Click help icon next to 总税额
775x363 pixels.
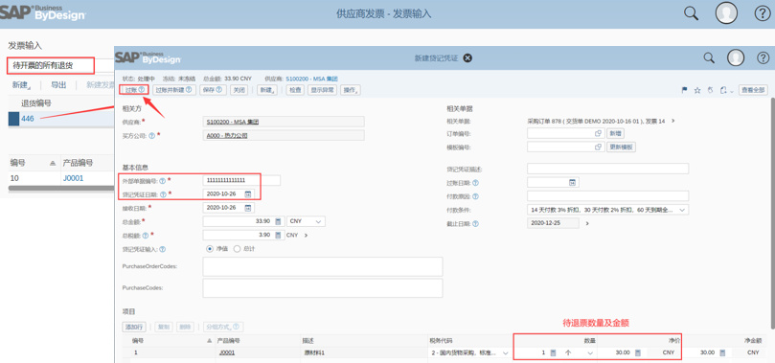pyautogui.click(x=146, y=235)
